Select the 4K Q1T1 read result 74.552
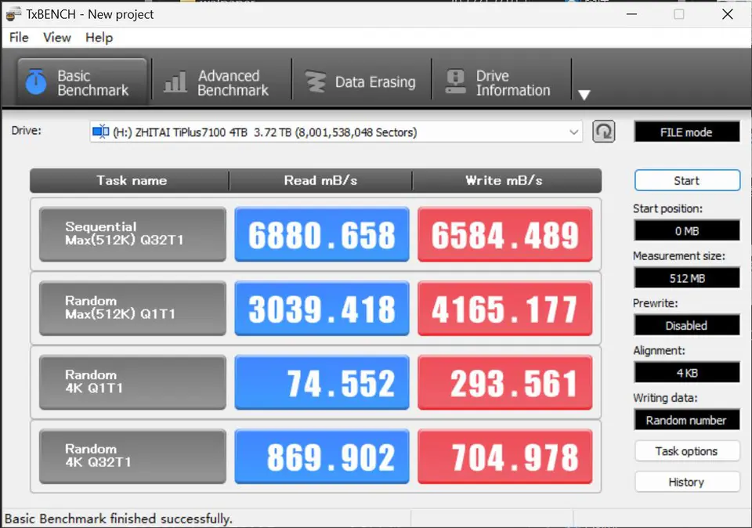 click(x=322, y=382)
